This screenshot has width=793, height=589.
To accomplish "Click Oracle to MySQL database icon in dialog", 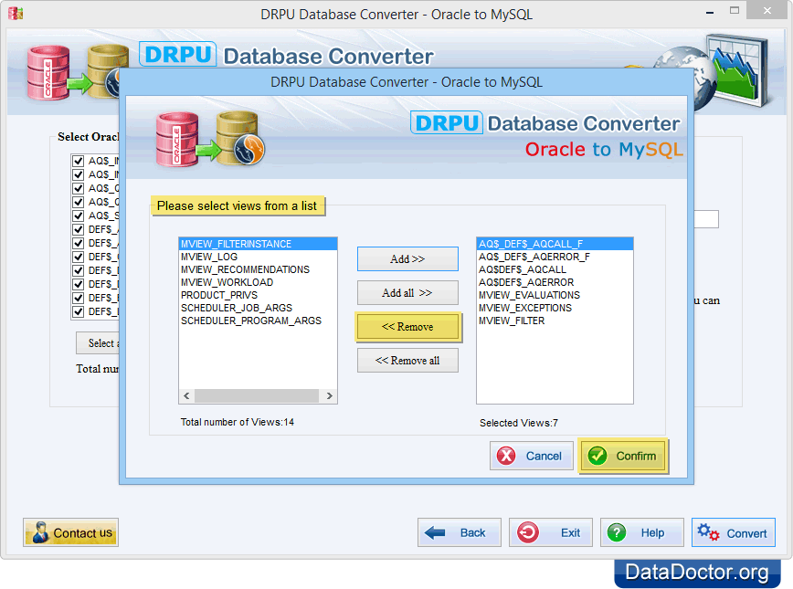I will coord(209,139).
